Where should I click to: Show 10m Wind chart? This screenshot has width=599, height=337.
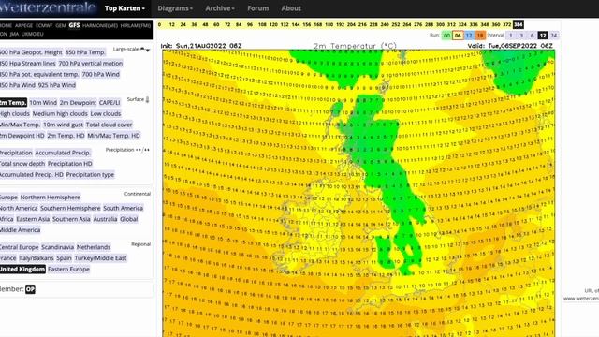(x=43, y=103)
